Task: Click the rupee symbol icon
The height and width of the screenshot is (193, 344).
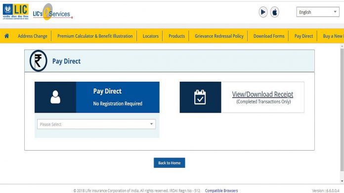Action: click(38, 61)
